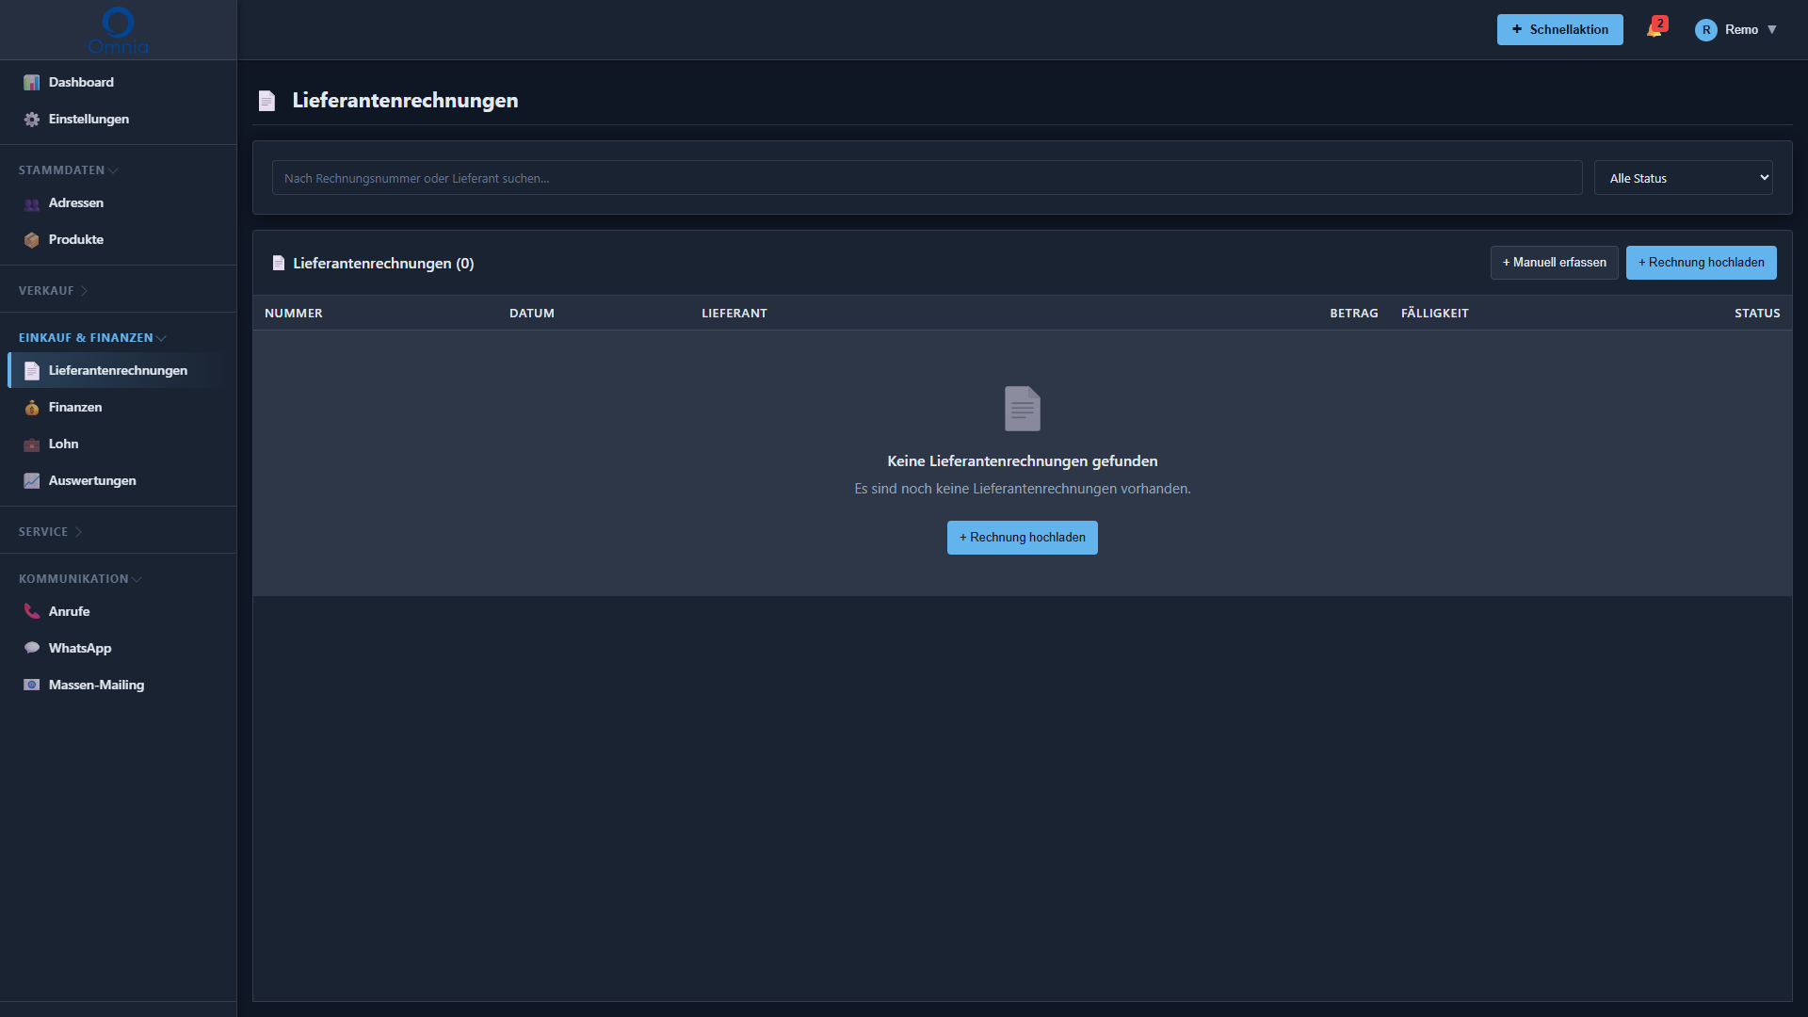
Task: Open Produkte box icon
Action: pyautogui.click(x=32, y=240)
